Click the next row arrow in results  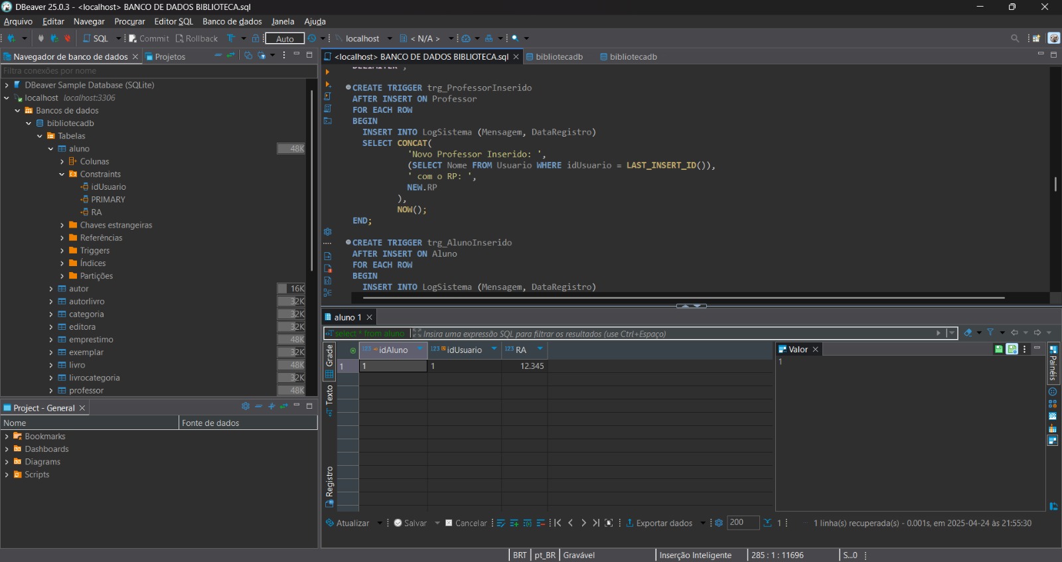click(x=583, y=523)
